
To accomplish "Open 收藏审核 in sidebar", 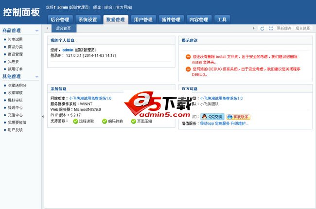I will pos(15,93).
